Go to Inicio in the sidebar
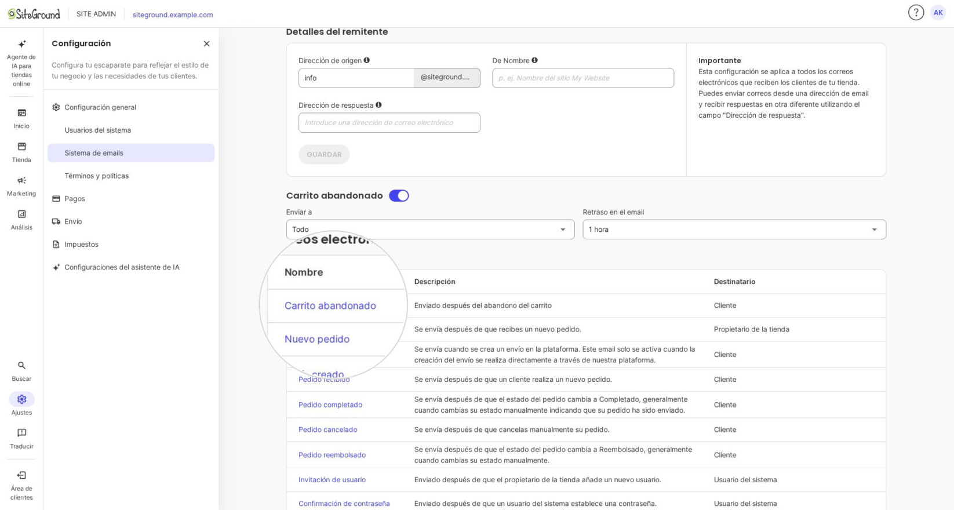 21,118
